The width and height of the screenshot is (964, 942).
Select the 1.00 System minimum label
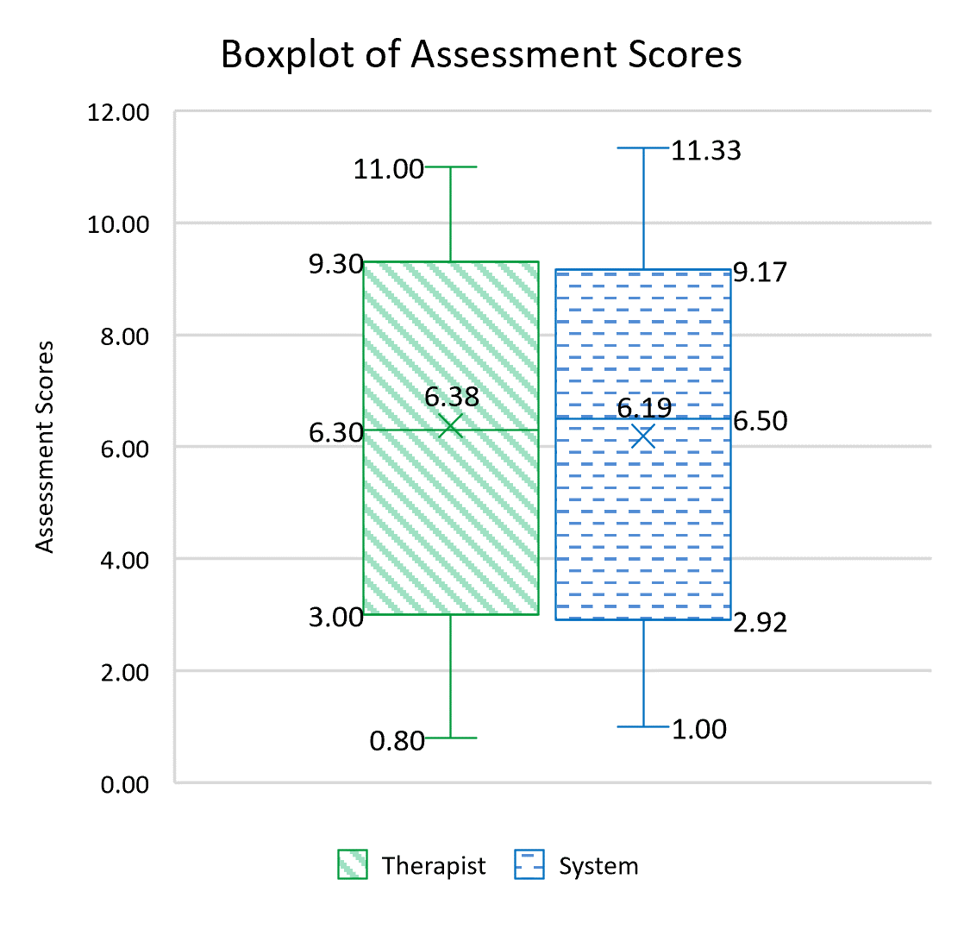(699, 729)
